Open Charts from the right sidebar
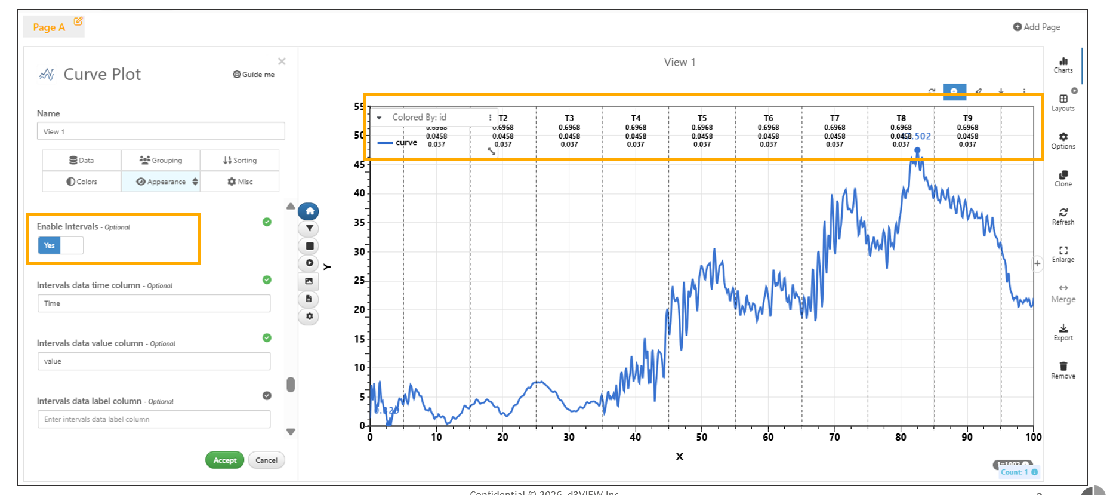Viewport: 1113px width, 495px height. [1063, 64]
